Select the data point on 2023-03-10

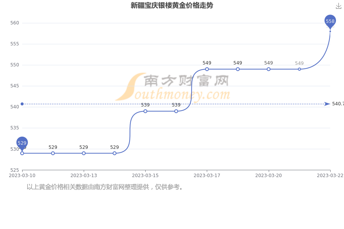click(22, 153)
